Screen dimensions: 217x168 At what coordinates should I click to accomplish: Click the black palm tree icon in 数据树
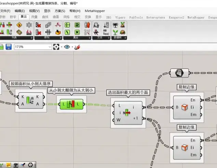click(115, 25)
